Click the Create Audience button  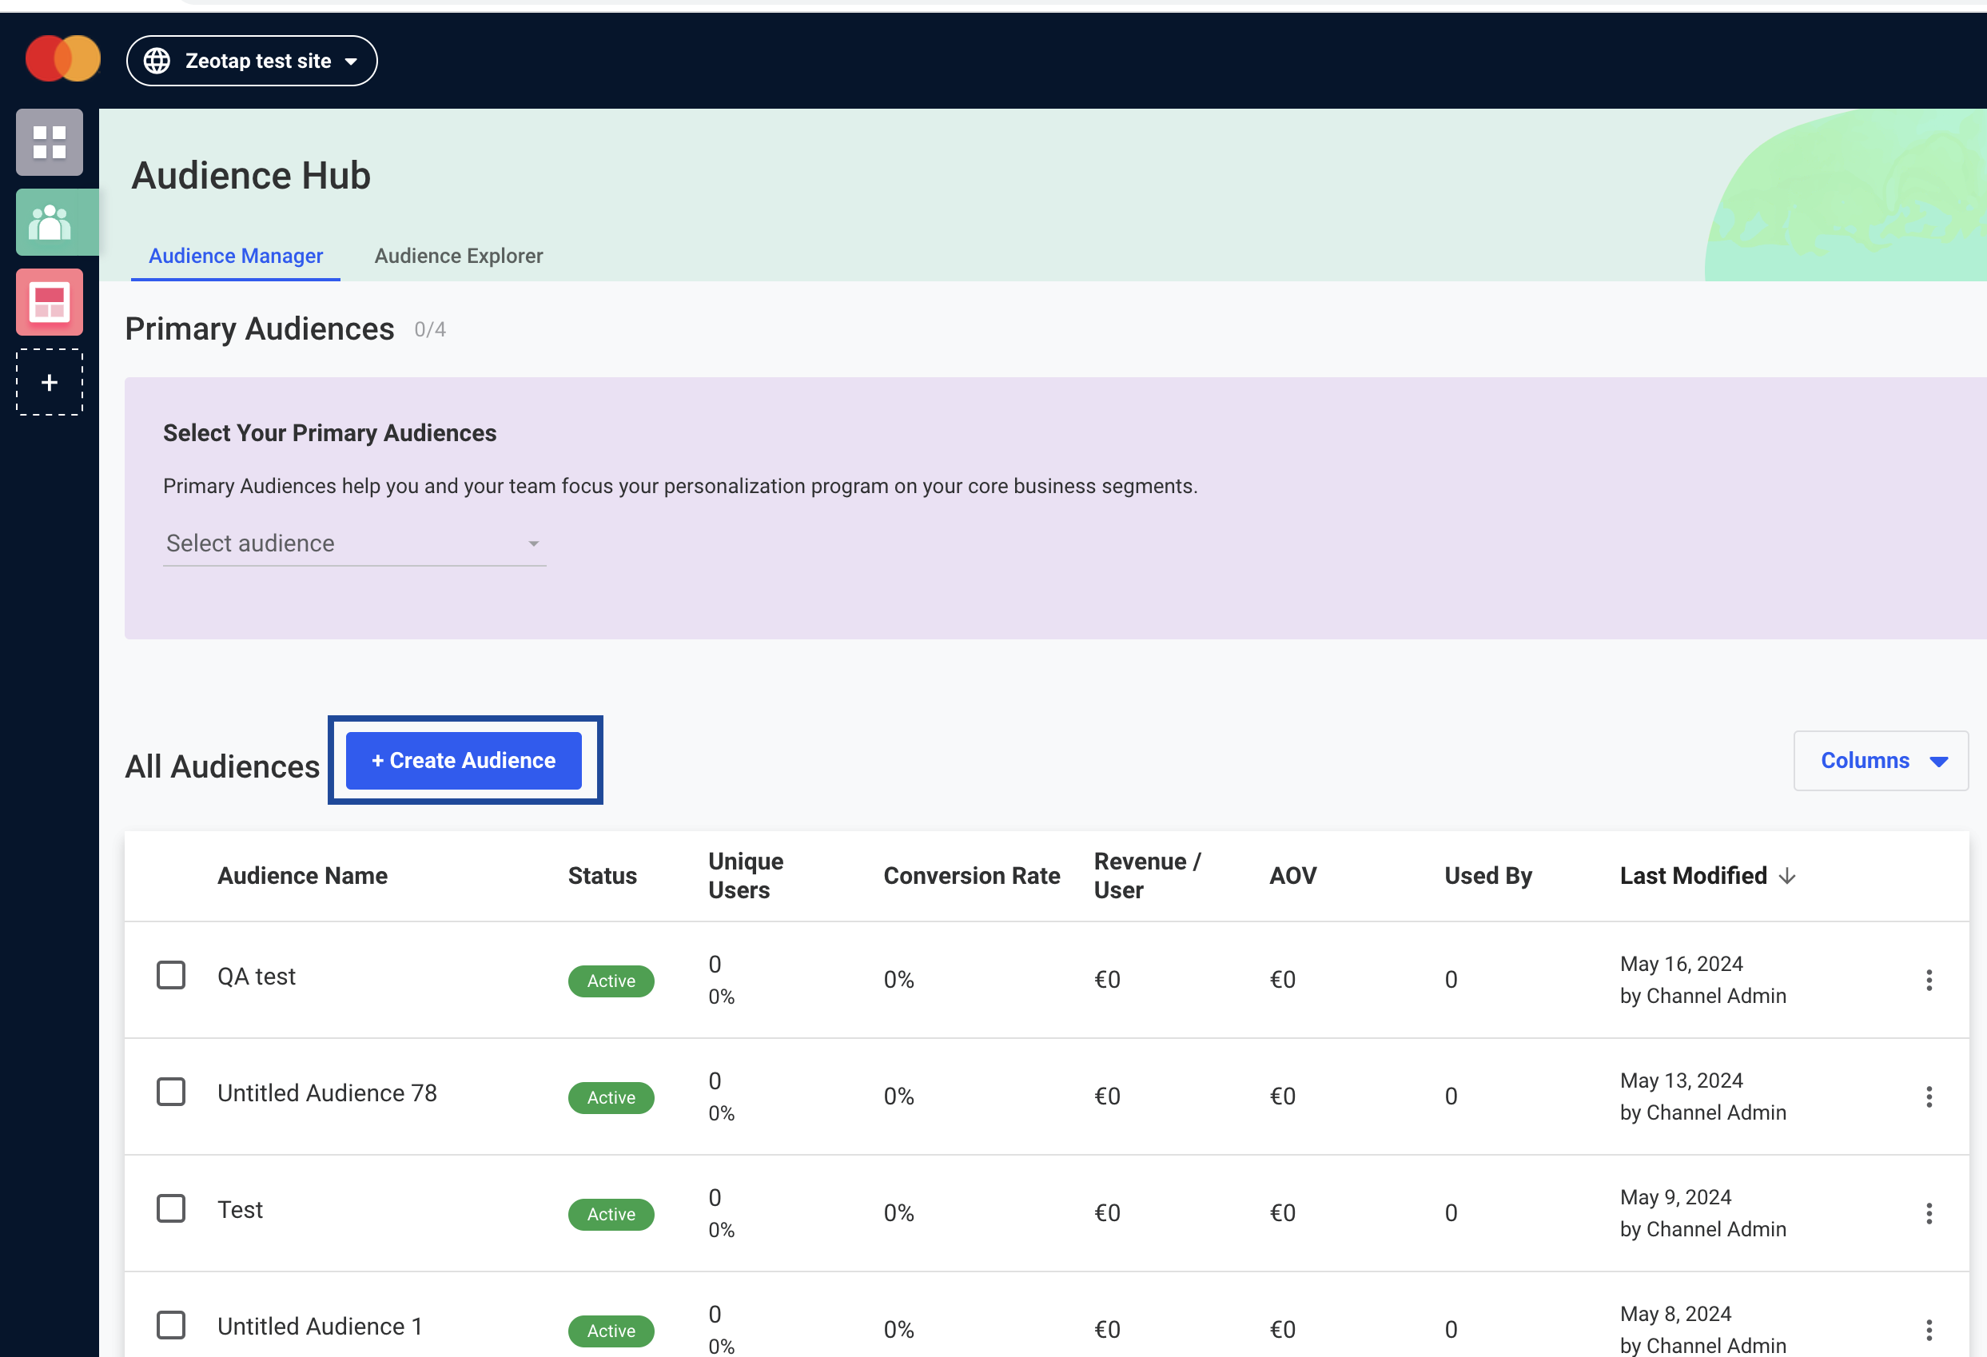point(464,760)
